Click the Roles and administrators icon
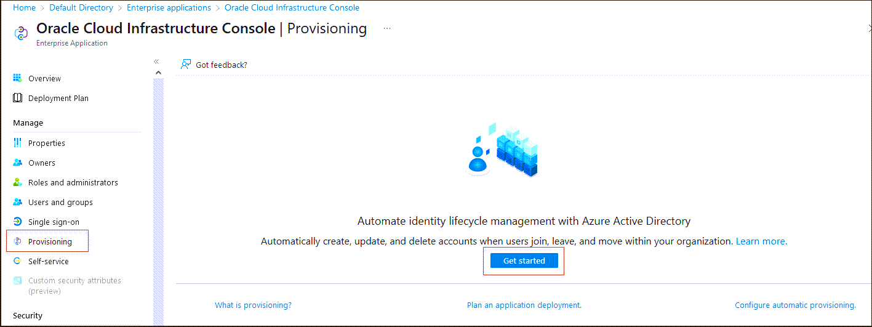The height and width of the screenshot is (327, 872). click(x=17, y=182)
